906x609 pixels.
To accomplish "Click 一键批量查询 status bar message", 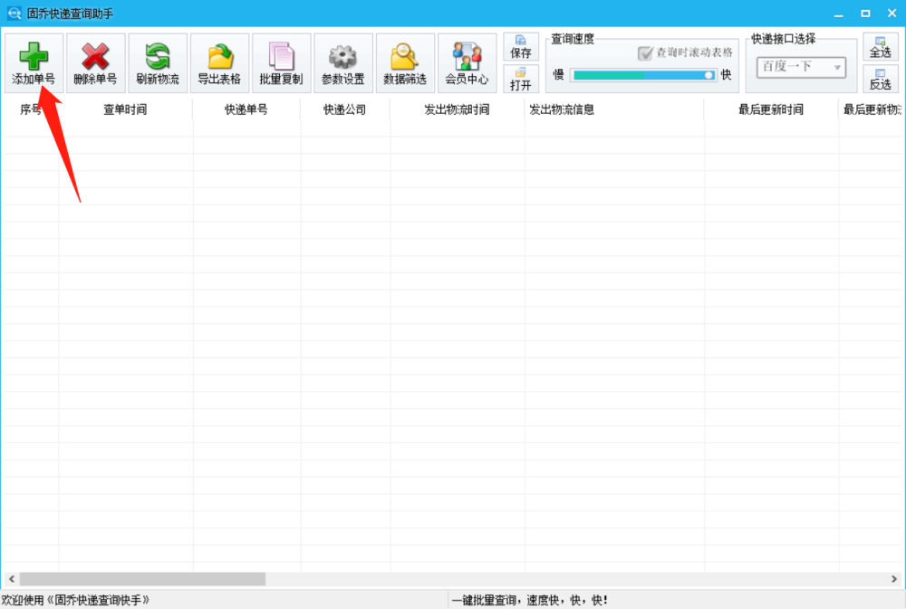I will (x=529, y=600).
